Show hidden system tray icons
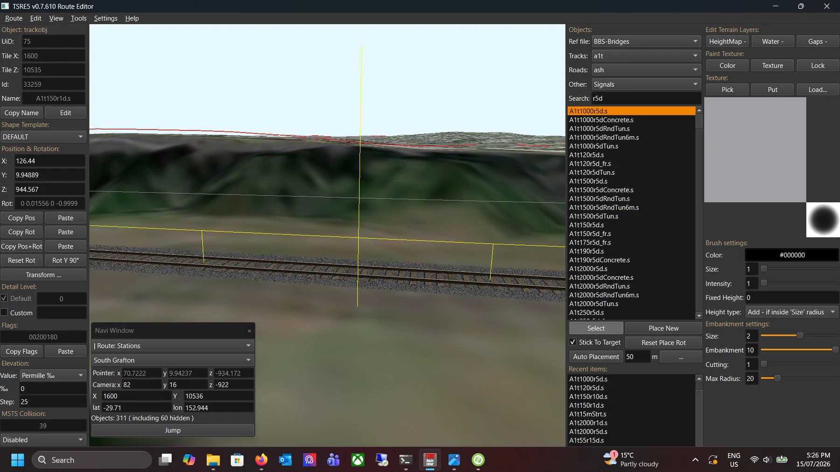The width and height of the screenshot is (840, 472). click(695, 460)
